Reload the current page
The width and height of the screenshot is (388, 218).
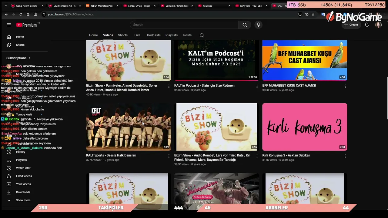coord(21,14)
